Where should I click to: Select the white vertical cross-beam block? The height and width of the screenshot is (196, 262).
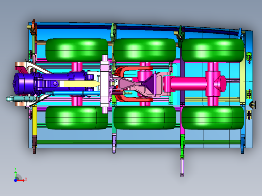[x=105, y=84]
